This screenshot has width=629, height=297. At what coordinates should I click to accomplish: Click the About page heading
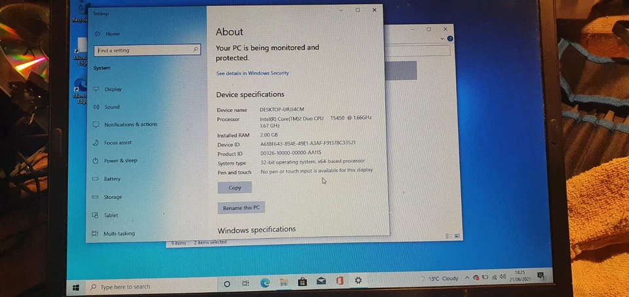pyautogui.click(x=229, y=32)
